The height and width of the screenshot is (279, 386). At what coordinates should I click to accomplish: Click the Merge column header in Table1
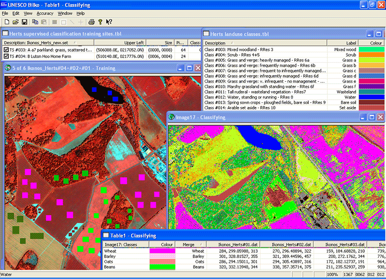click(191, 245)
